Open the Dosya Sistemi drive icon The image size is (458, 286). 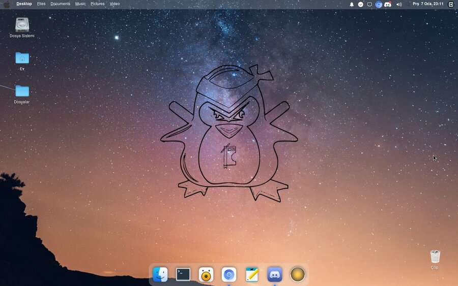click(22, 27)
